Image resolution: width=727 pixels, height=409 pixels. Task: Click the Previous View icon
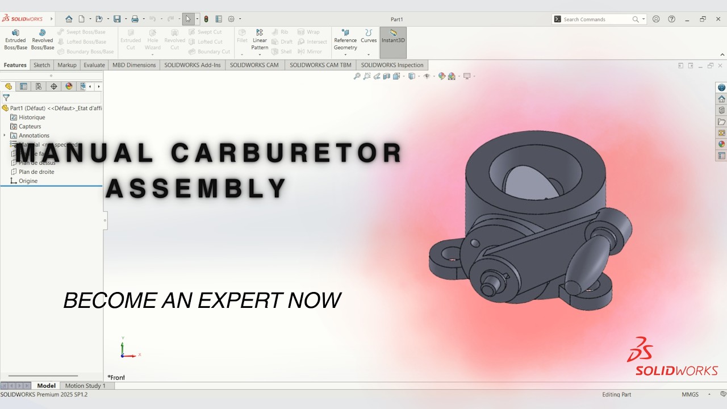(x=377, y=76)
